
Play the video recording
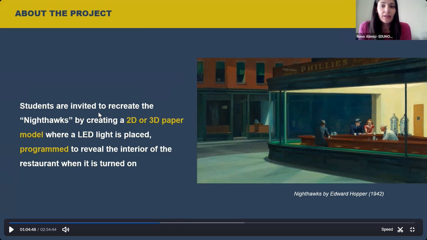(x=11, y=230)
